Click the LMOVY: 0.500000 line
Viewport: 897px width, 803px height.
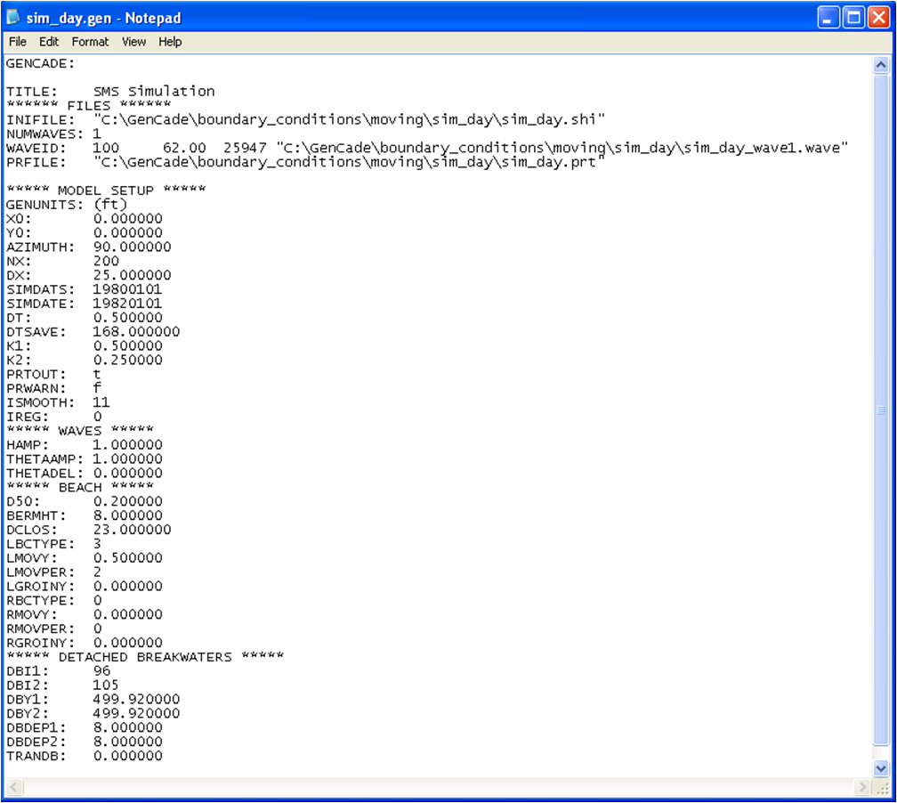84,557
